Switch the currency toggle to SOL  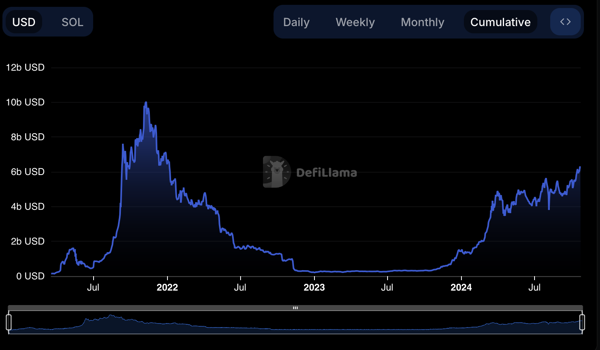(x=72, y=22)
